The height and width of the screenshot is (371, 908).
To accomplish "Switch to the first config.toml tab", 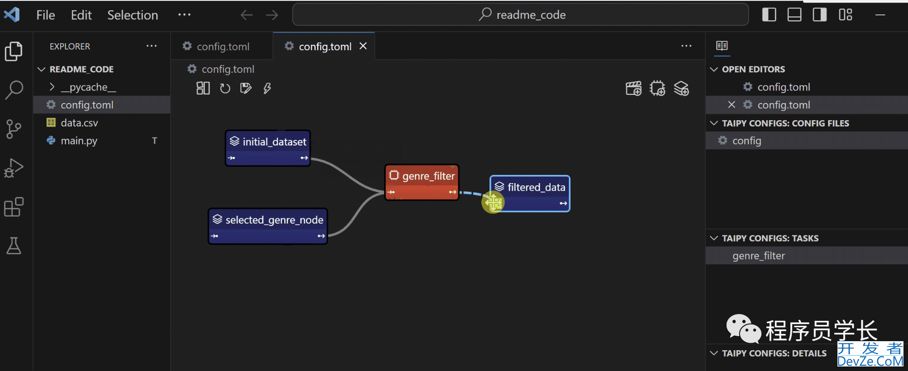I will click(222, 46).
